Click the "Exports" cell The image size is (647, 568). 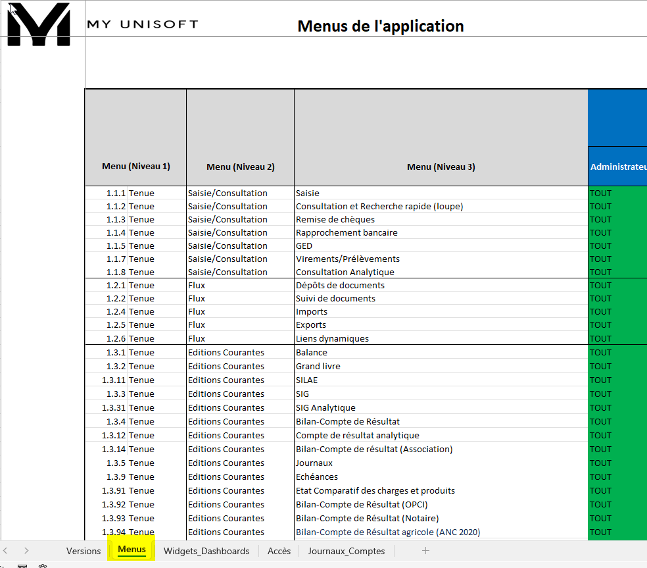441,325
